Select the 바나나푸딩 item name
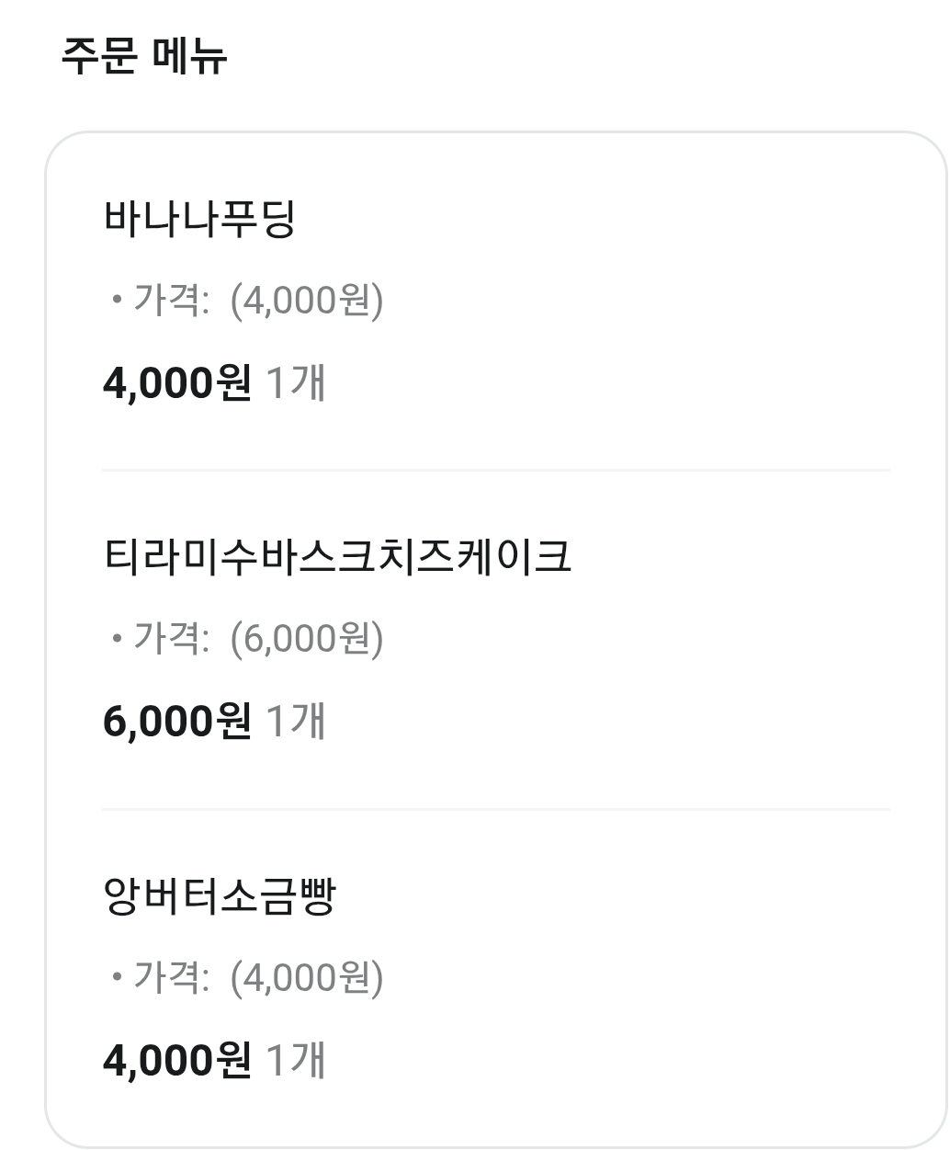This screenshot has width=950, height=1150. pyautogui.click(x=199, y=219)
